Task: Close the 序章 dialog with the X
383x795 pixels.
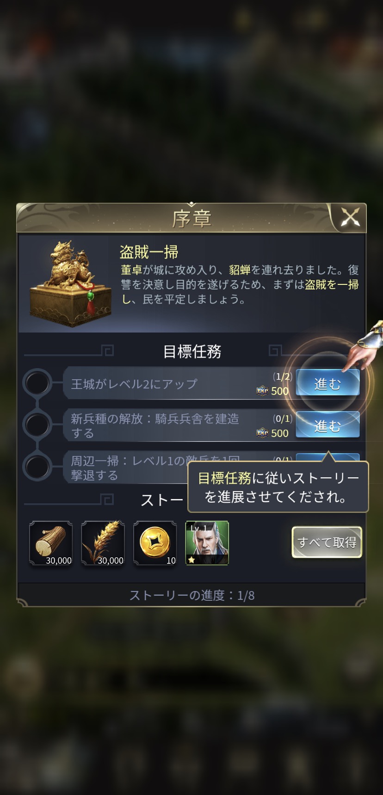Action: click(350, 217)
